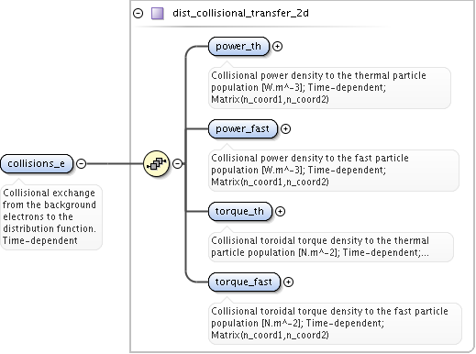Select the sequence compositor icon
The width and height of the screenshot is (476, 354).
click(x=156, y=163)
